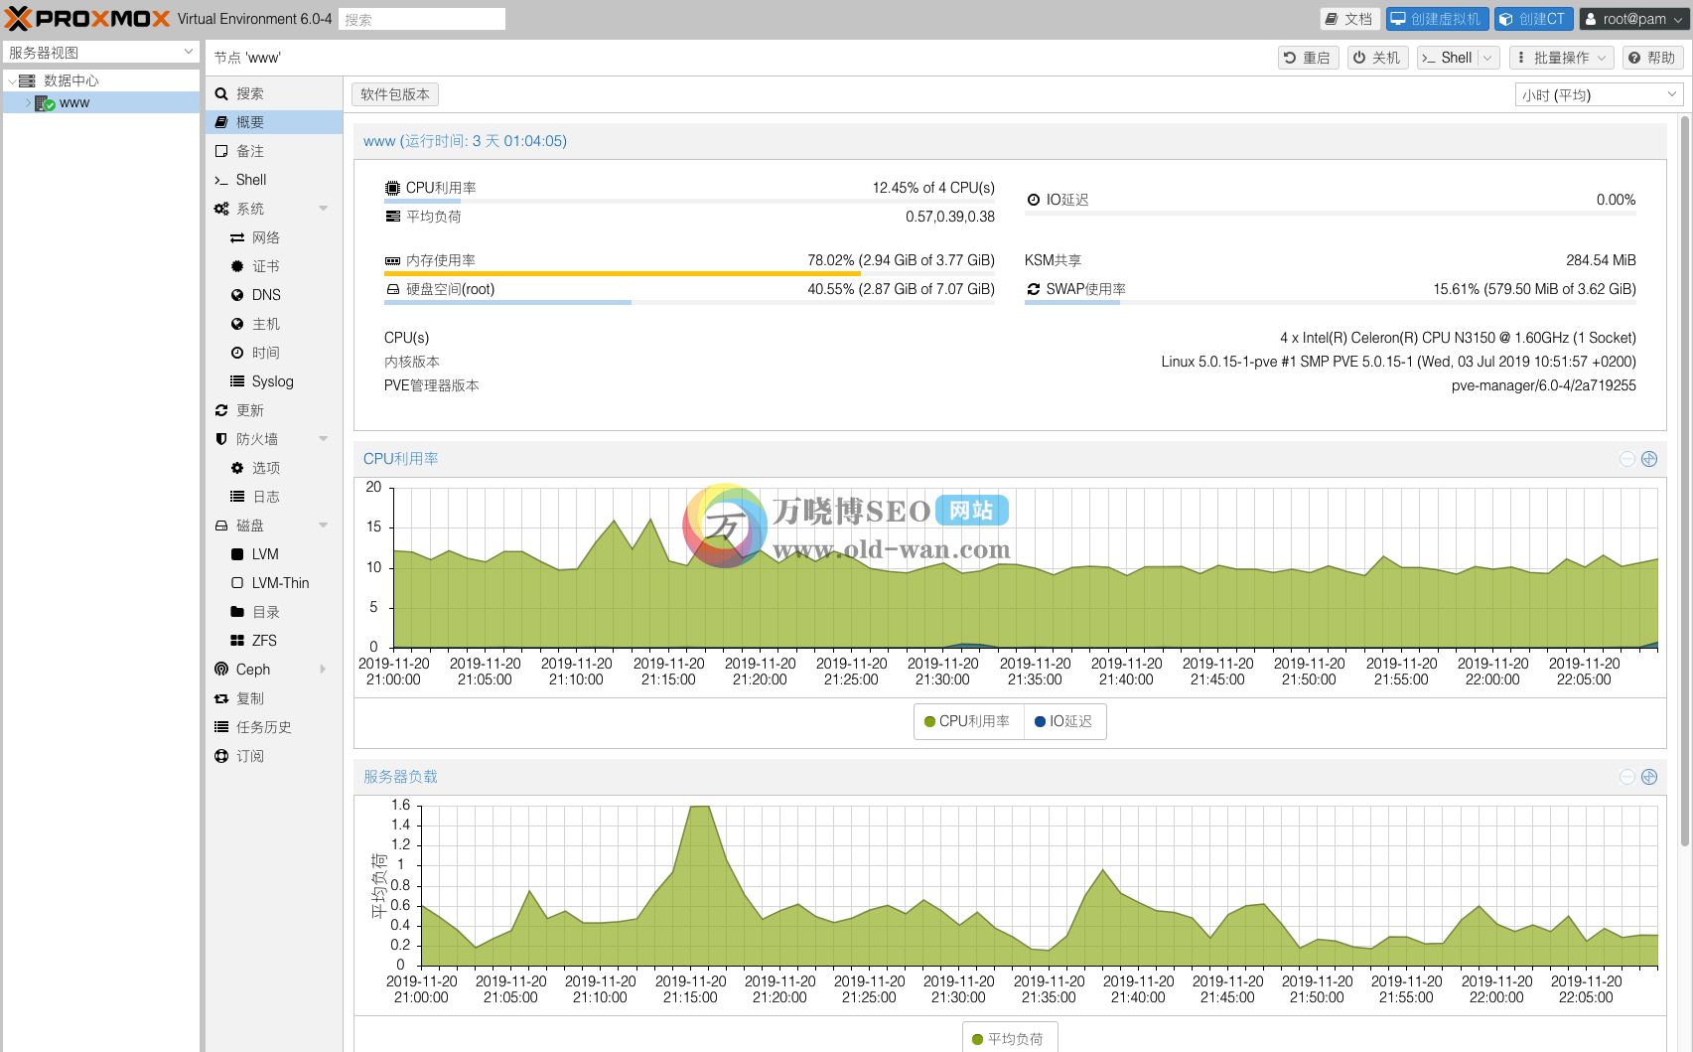Click the 服务器负载 chart plus icon
Viewport: 1693px width, 1052px height.
(1649, 777)
